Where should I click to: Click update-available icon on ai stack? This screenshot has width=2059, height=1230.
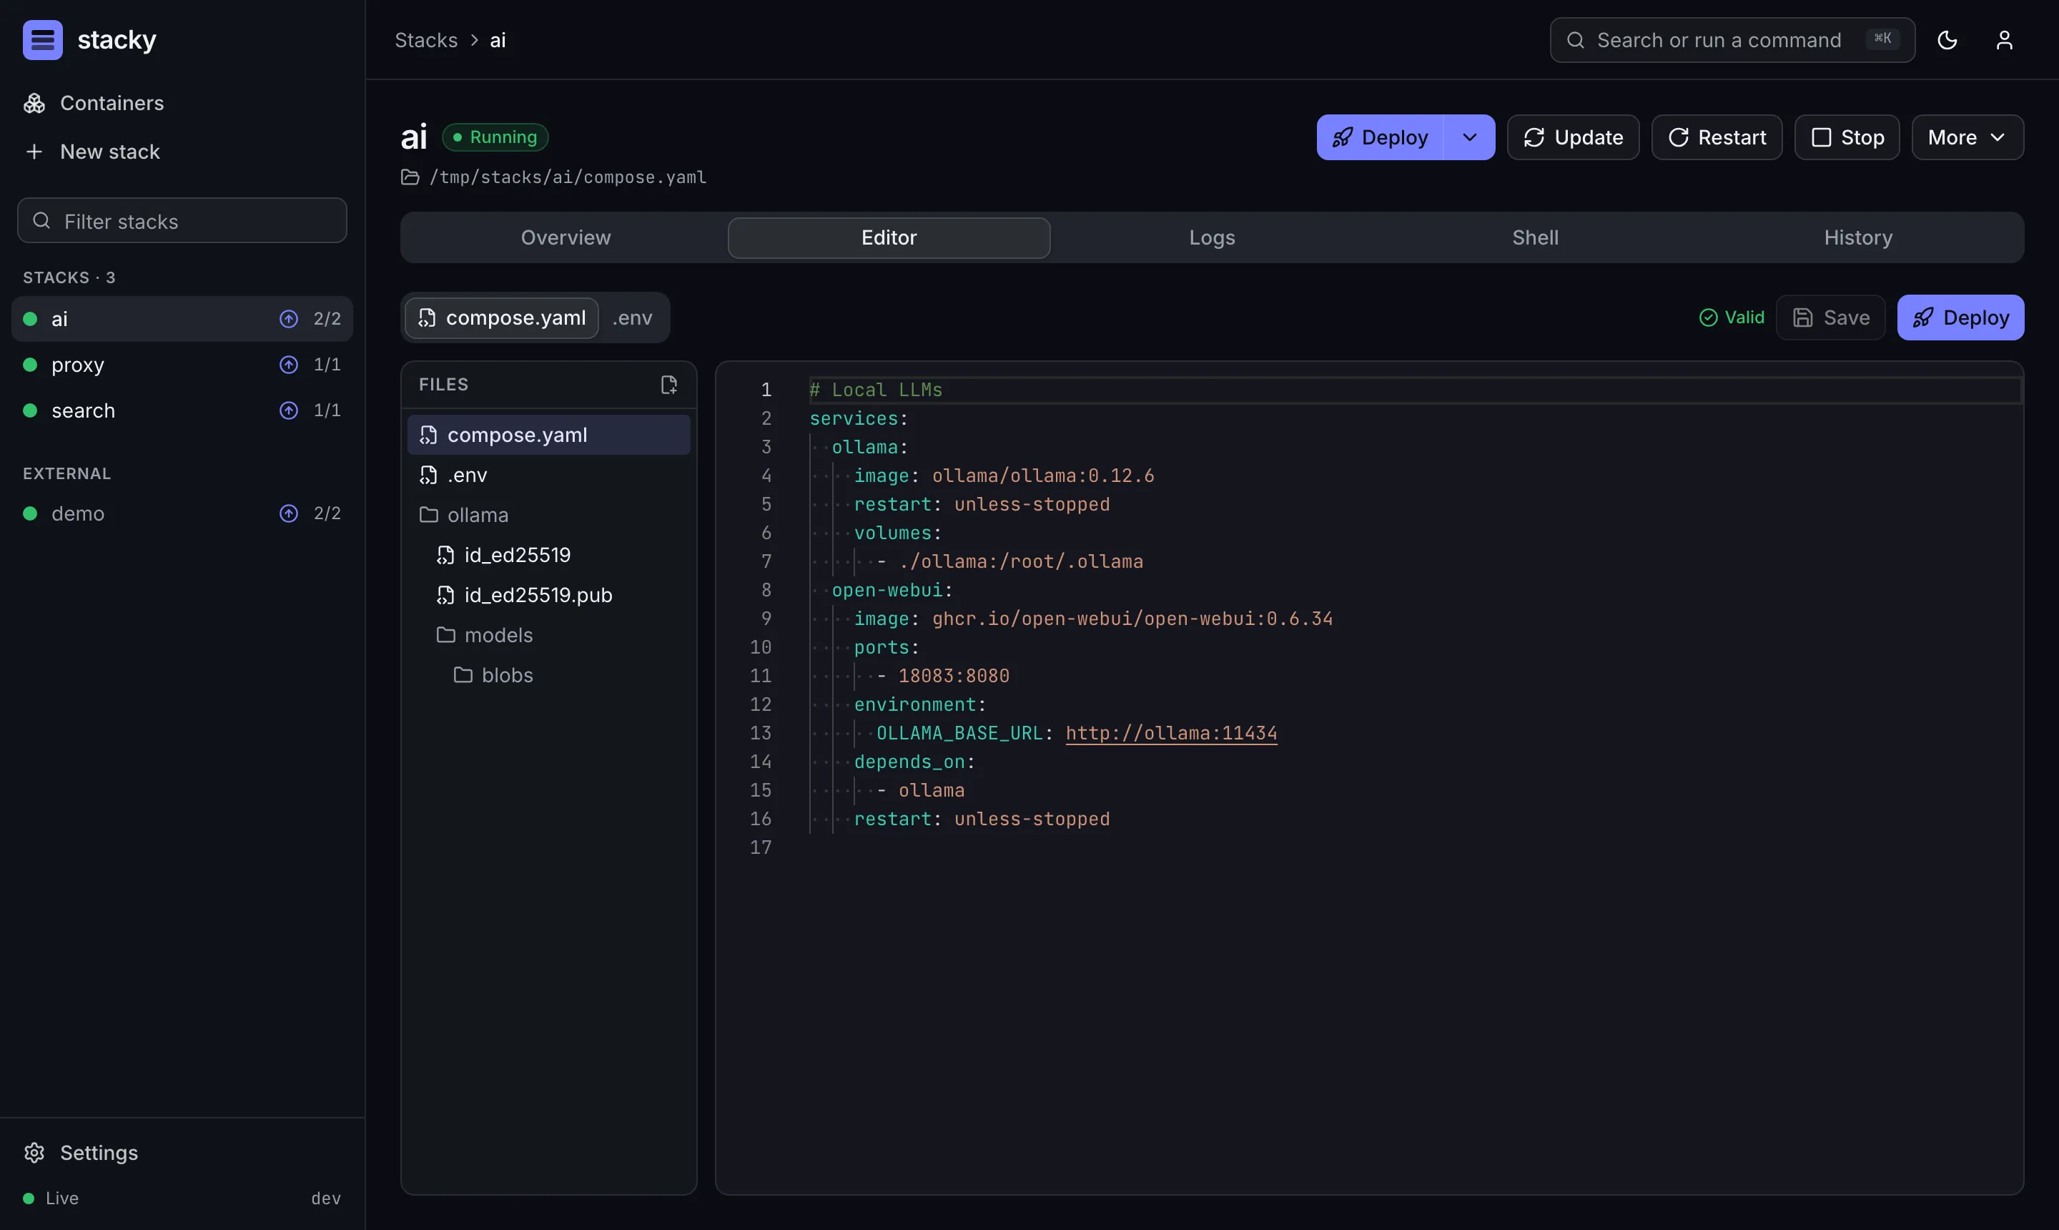(288, 318)
